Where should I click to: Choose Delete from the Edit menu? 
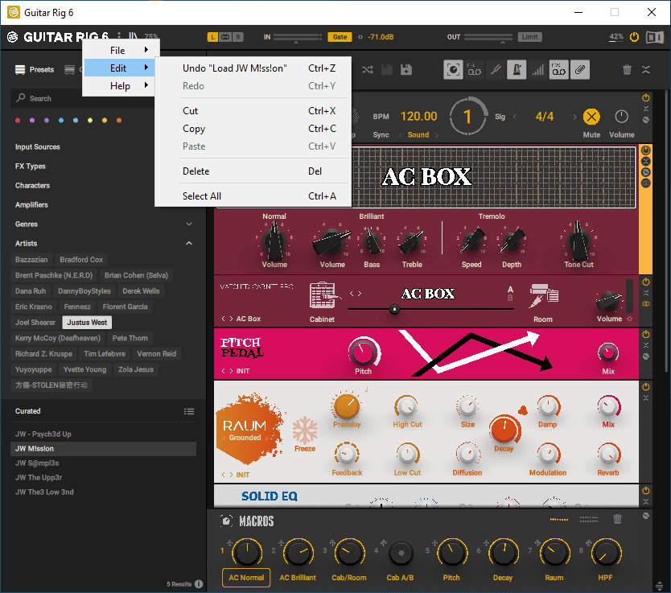[x=253, y=171]
